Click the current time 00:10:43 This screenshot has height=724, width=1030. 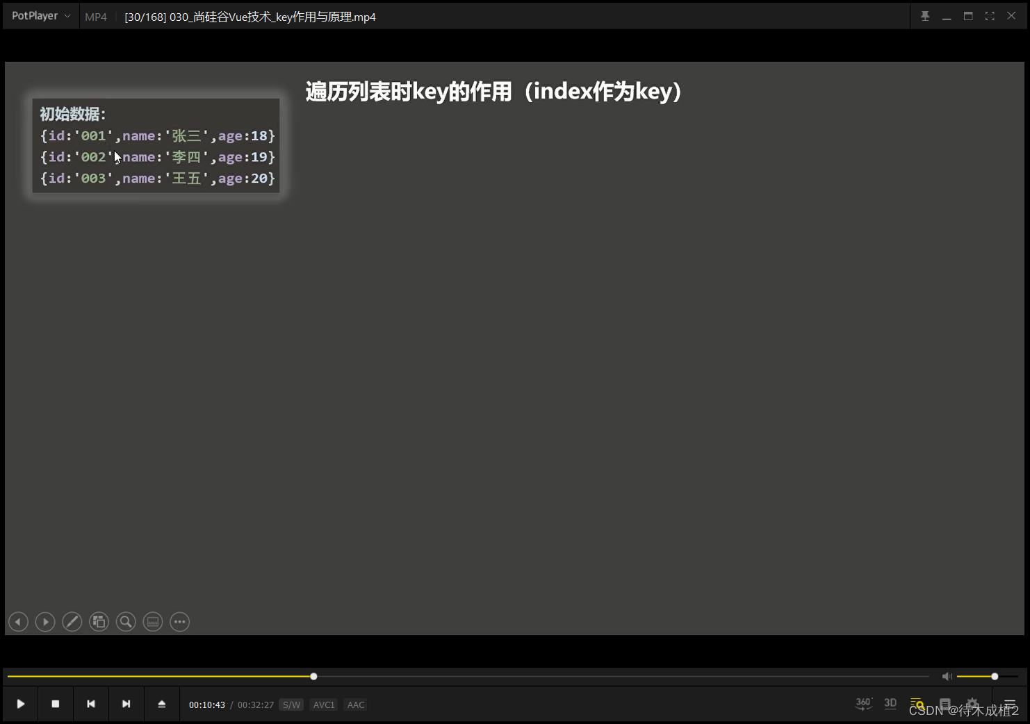pos(207,705)
